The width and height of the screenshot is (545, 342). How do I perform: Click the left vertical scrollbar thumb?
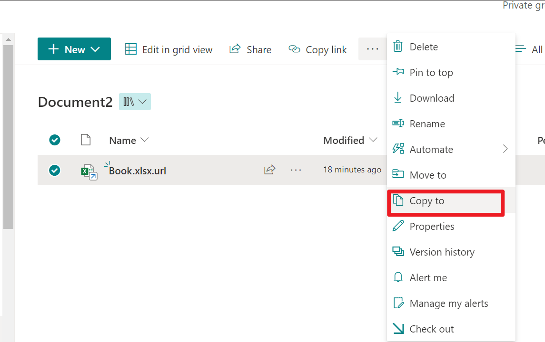pyautogui.click(x=9, y=137)
